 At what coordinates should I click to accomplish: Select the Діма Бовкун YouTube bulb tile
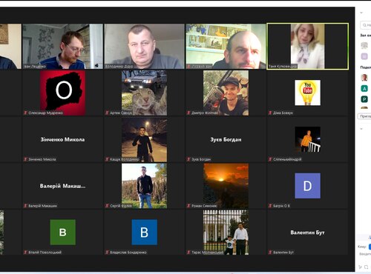click(x=307, y=93)
